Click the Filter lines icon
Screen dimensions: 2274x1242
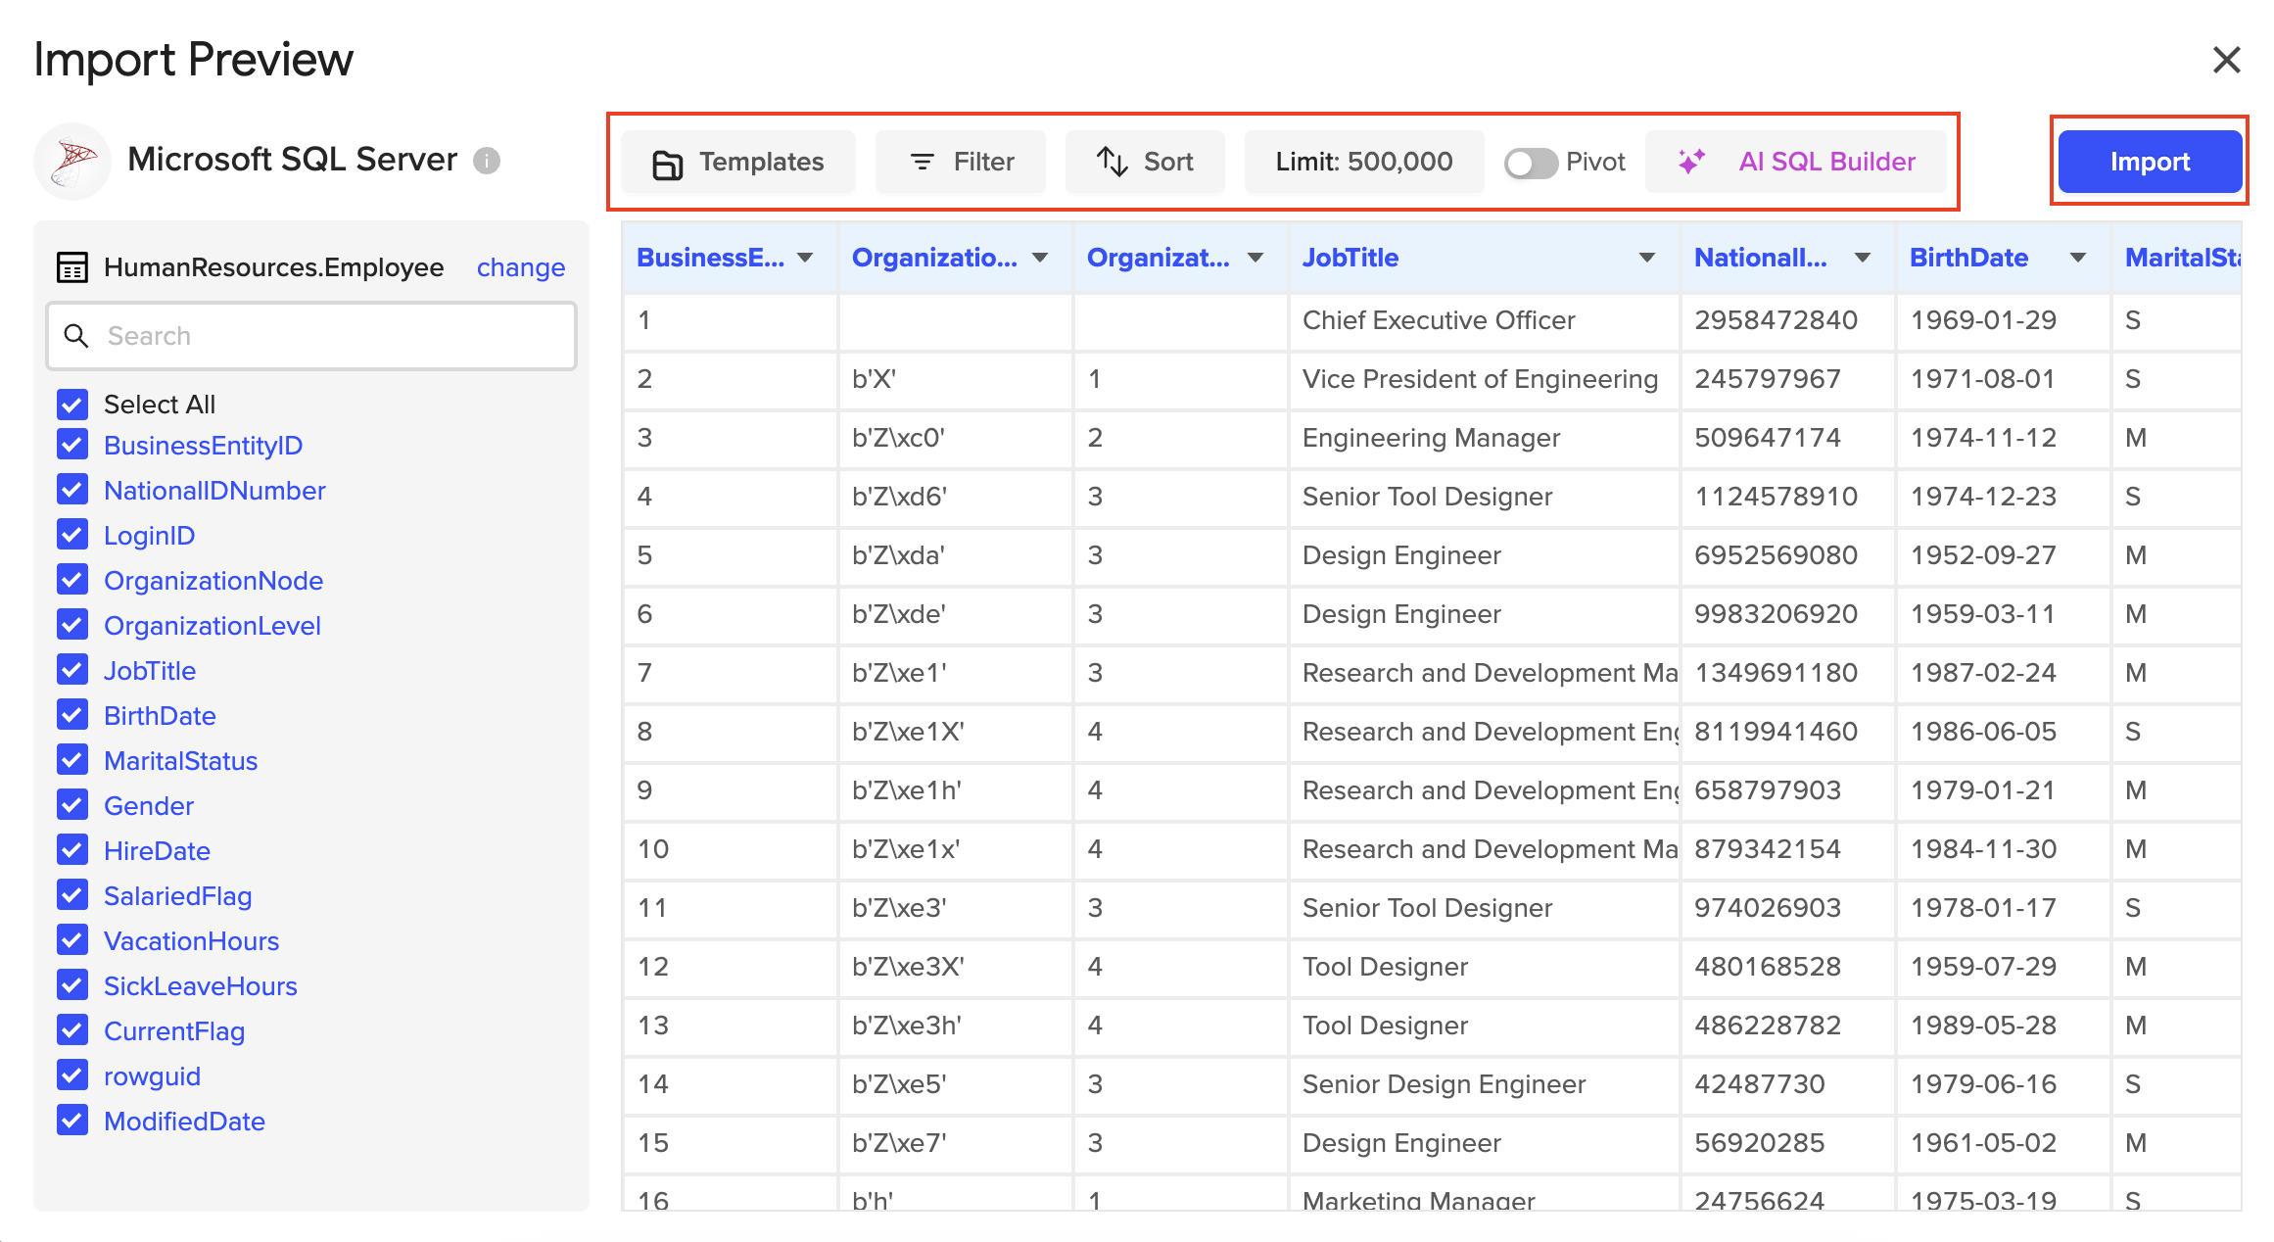click(x=922, y=162)
